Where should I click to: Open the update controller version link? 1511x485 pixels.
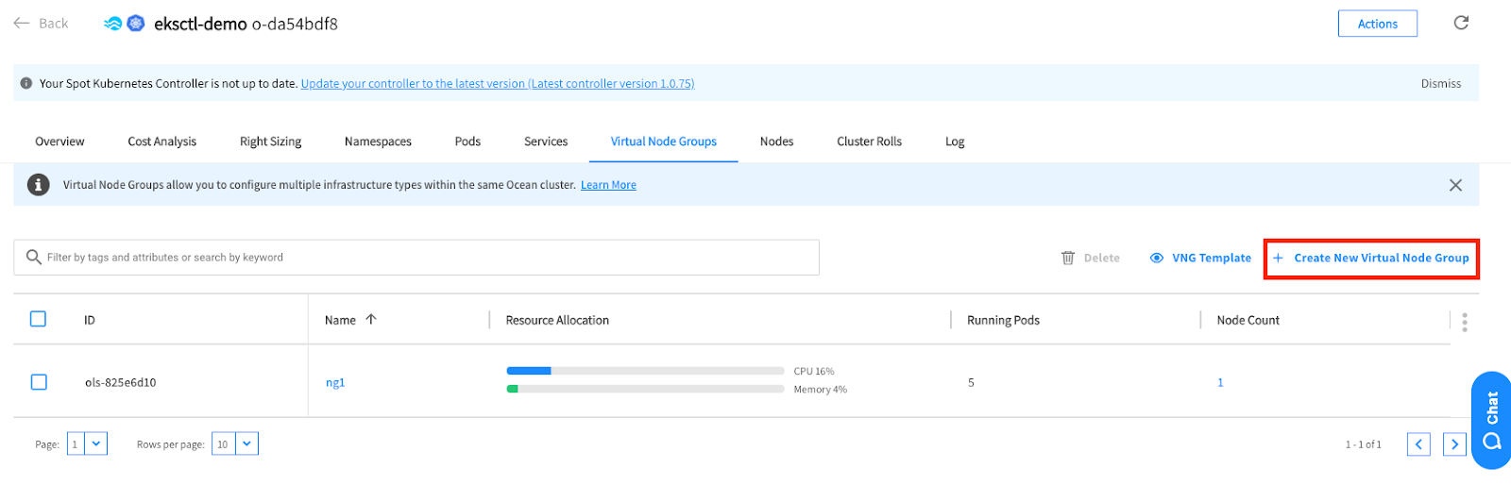tap(498, 83)
